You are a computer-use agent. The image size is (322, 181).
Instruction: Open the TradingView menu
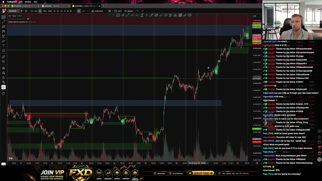point(12,2)
